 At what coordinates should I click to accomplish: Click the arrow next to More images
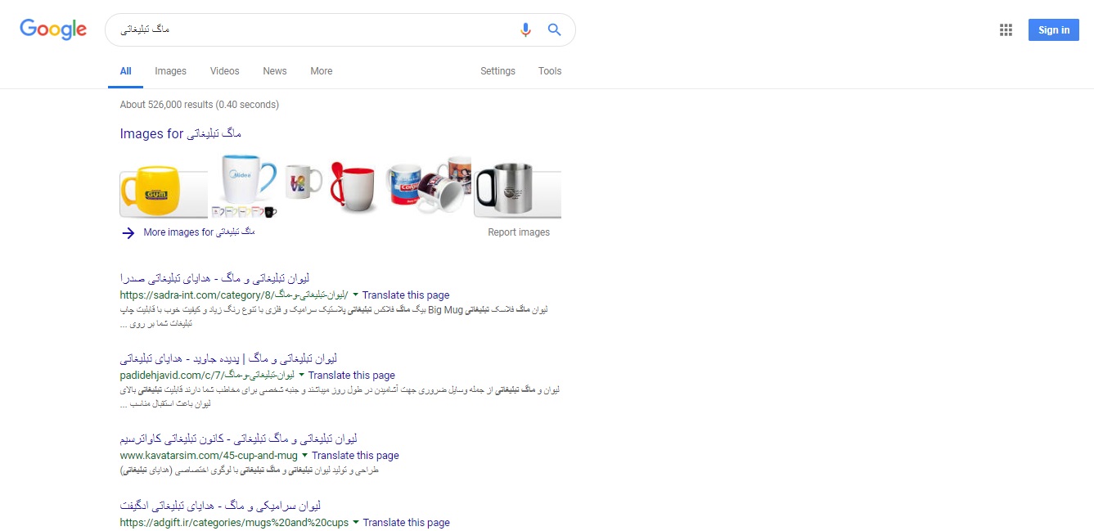click(x=128, y=232)
